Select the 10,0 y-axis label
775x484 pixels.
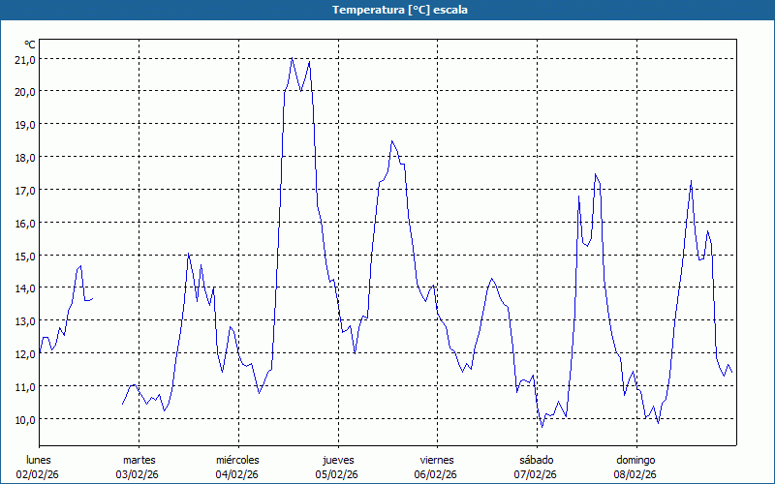pos(23,419)
